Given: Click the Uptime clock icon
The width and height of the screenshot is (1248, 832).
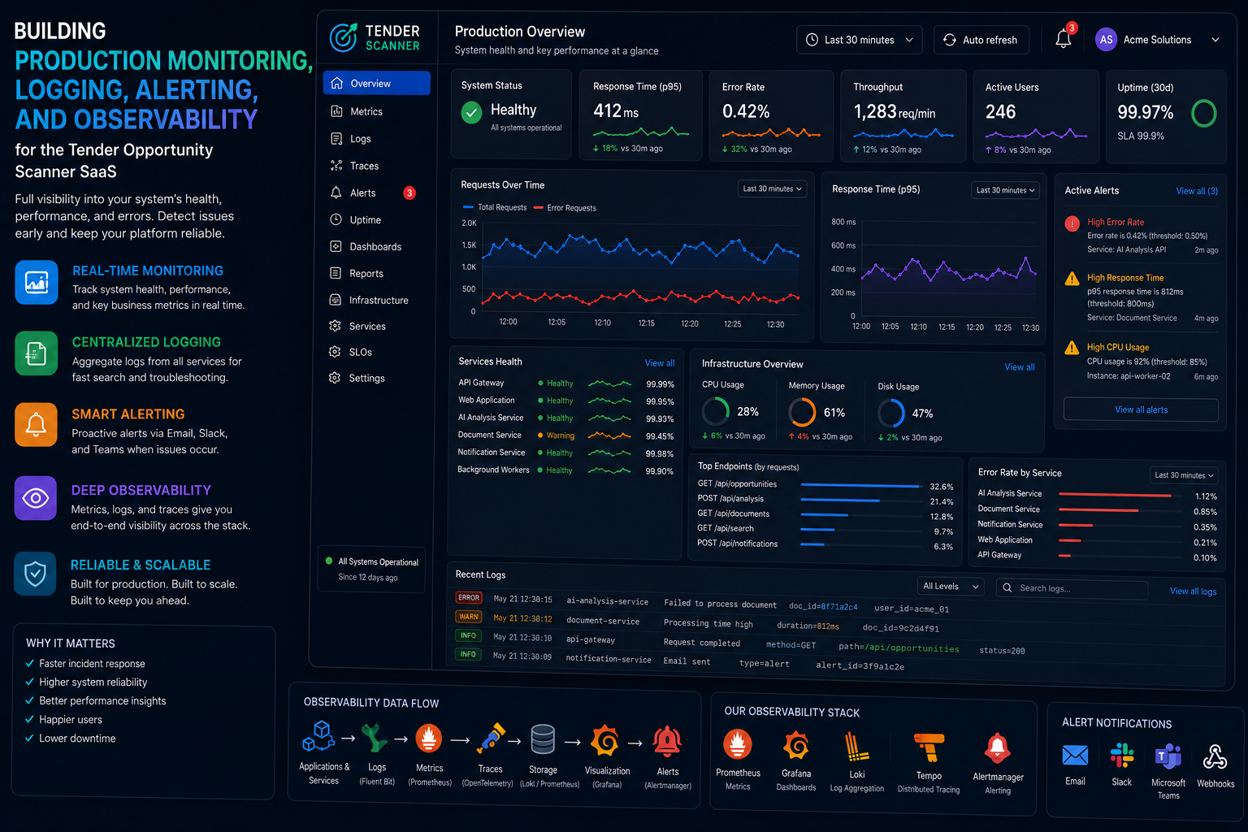Looking at the screenshot, I should click(336, 219).
